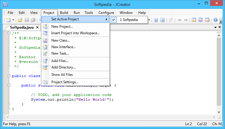Click the Add Files menu icon
The image size is (225, 129).
coord(45,61)
